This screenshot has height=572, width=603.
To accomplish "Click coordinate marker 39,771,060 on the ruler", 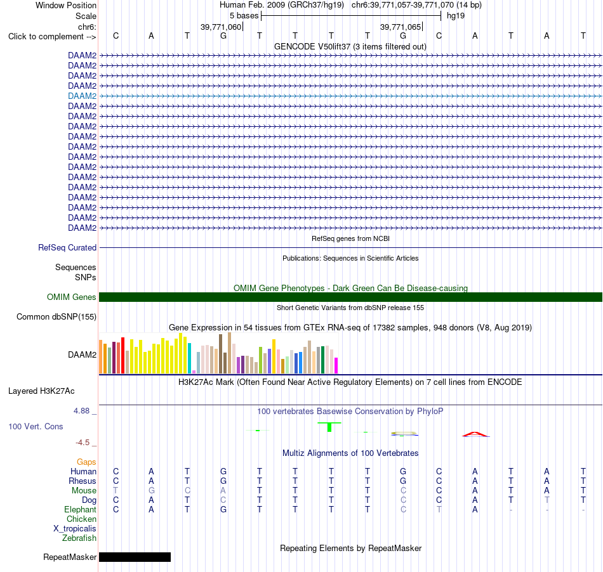I will 221,27.
